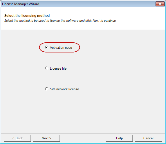Click the 'License file' text label
Screen dimensions: 166x144
point(58,69)
